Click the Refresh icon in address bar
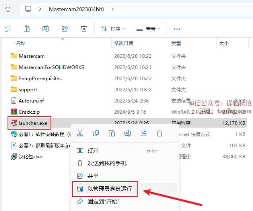Image resolution: width=253 pixels, height=211 pixels. click(8, 9)
